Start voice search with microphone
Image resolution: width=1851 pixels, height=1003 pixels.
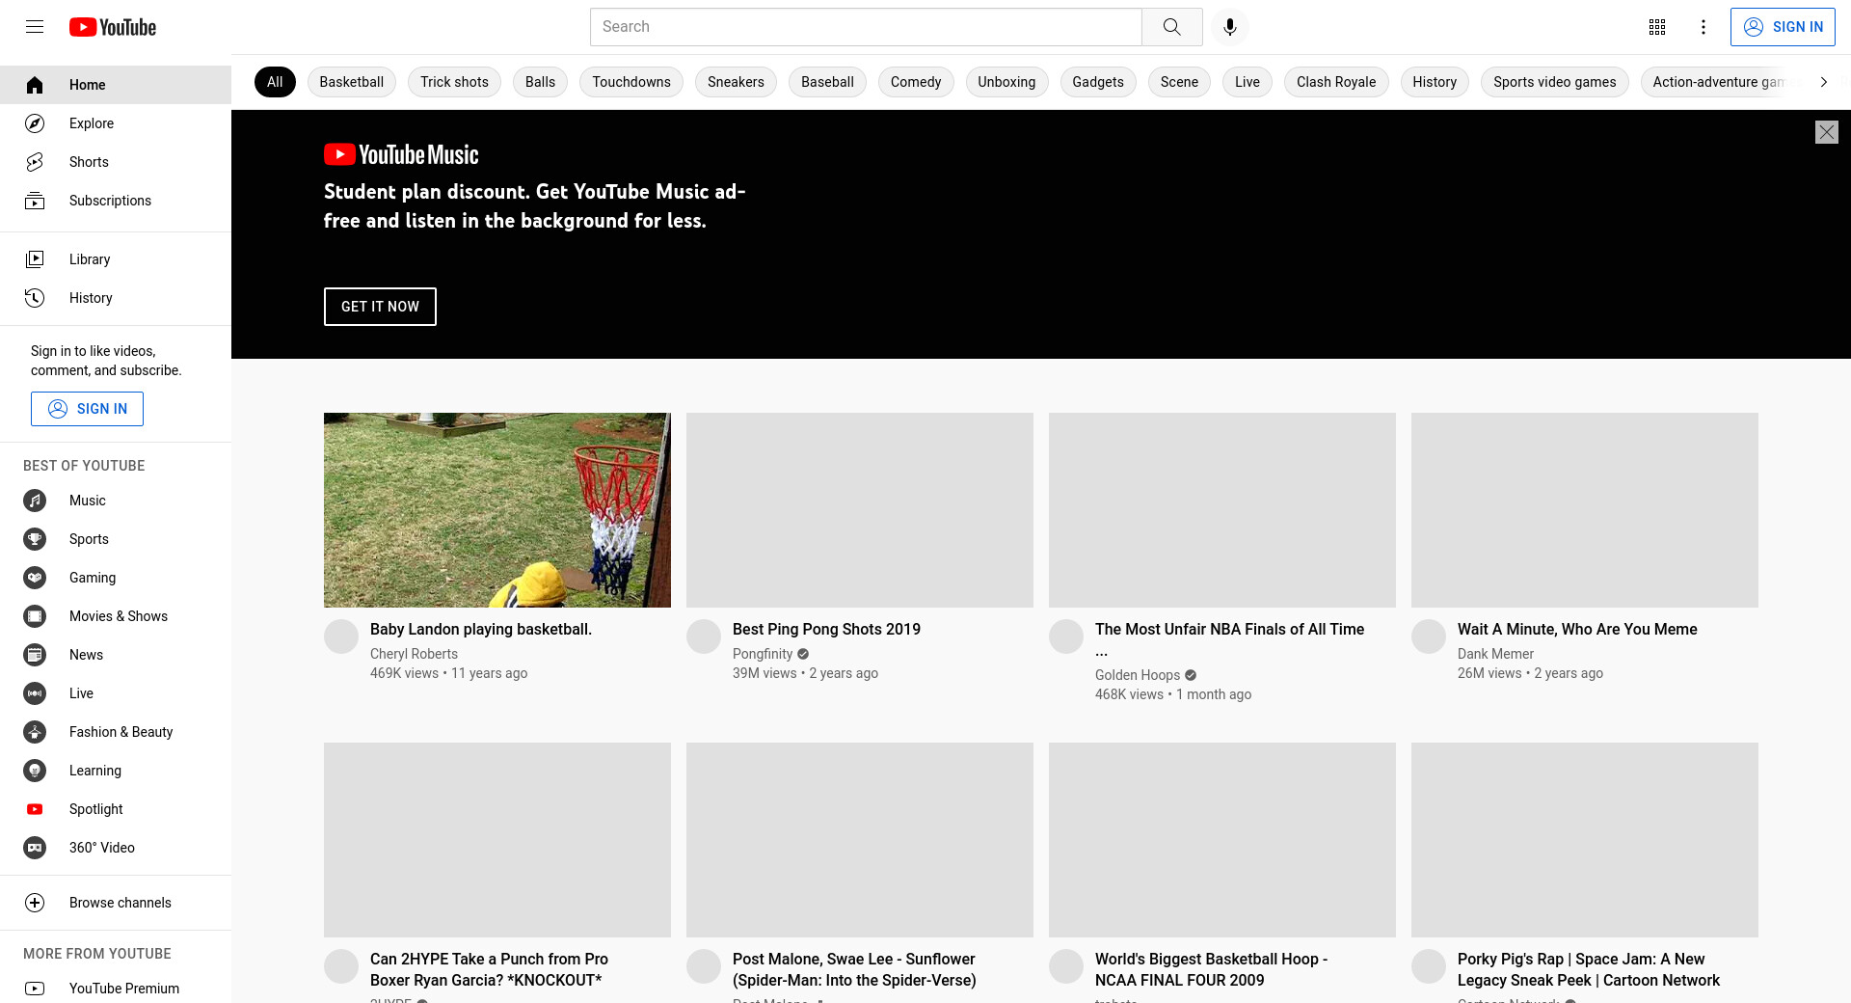pyautogui.click(x=1229, y=27)
